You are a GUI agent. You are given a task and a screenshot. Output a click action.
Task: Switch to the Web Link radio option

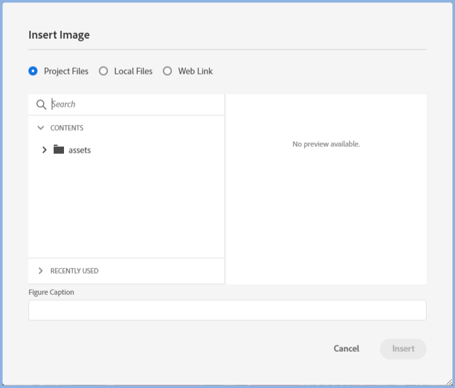[x=167, y=71]
